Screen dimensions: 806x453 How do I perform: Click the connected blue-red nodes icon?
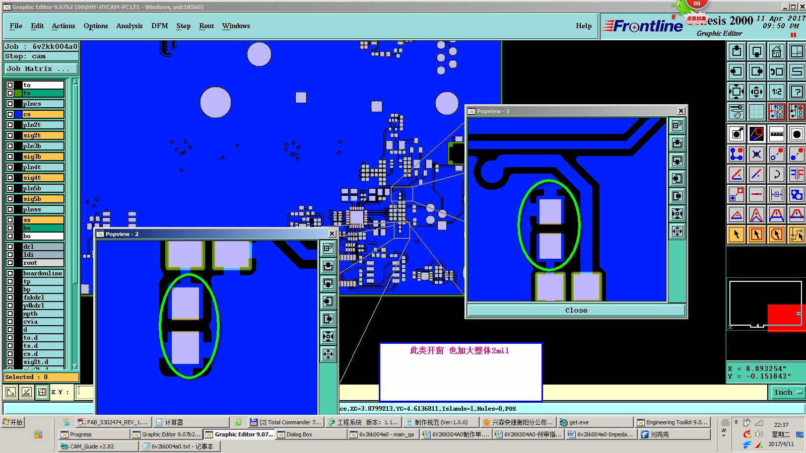736,154
